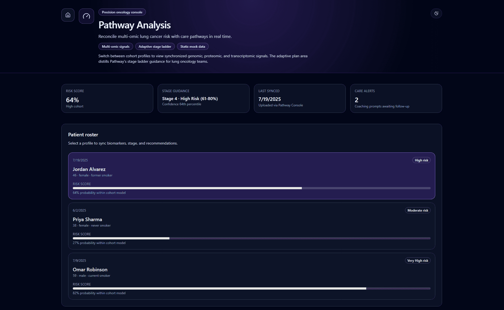
Task: Click the Very High risk badge on Omar Robinson
Action: [418, 260]
